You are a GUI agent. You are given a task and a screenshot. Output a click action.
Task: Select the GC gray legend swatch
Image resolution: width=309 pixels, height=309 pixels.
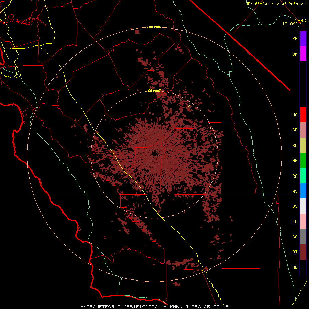point(303,237)
